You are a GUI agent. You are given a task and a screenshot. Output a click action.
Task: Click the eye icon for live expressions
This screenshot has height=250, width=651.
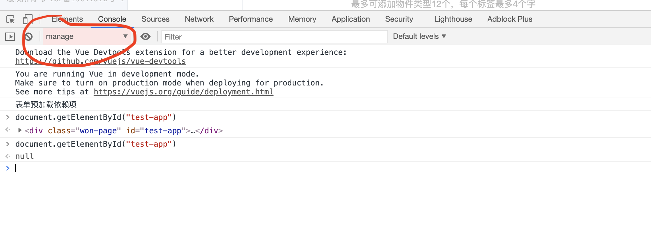(146, 37)
